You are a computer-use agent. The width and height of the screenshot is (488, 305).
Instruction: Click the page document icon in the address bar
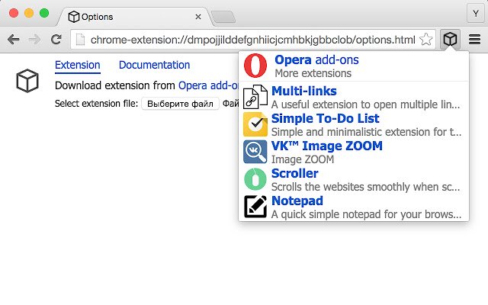pyautogui.click(x=80, y=40)
